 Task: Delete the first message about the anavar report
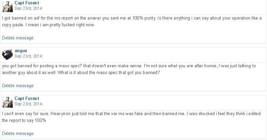click(18, 38)
